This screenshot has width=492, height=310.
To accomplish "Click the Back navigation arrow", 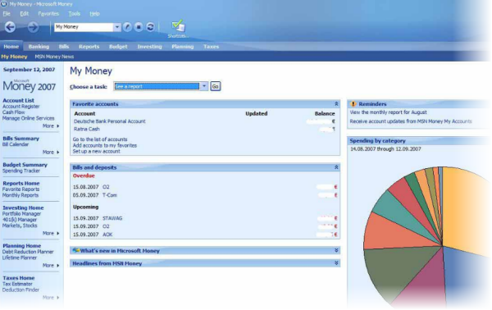I will (10, 27).
